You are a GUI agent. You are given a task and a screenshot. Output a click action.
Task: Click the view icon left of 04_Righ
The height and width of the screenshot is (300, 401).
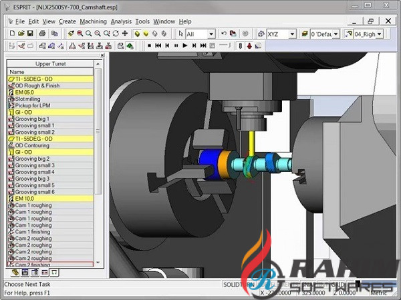tap(349, 34)
